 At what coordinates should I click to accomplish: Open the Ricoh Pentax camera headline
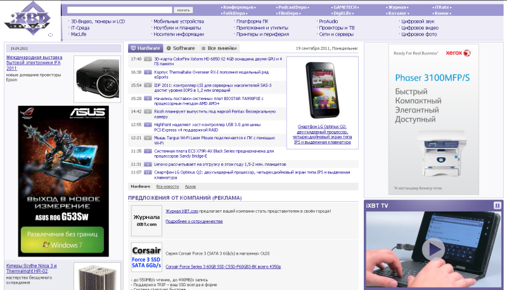(x=215, y=114)
